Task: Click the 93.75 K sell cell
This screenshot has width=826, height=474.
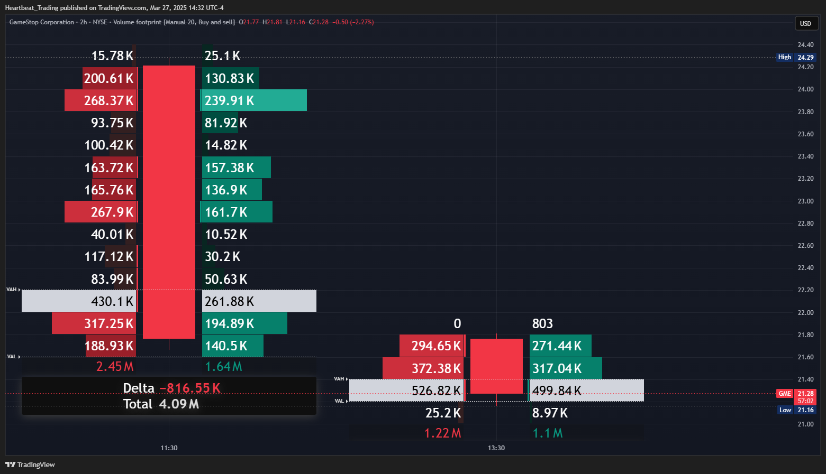Action: 113,123
